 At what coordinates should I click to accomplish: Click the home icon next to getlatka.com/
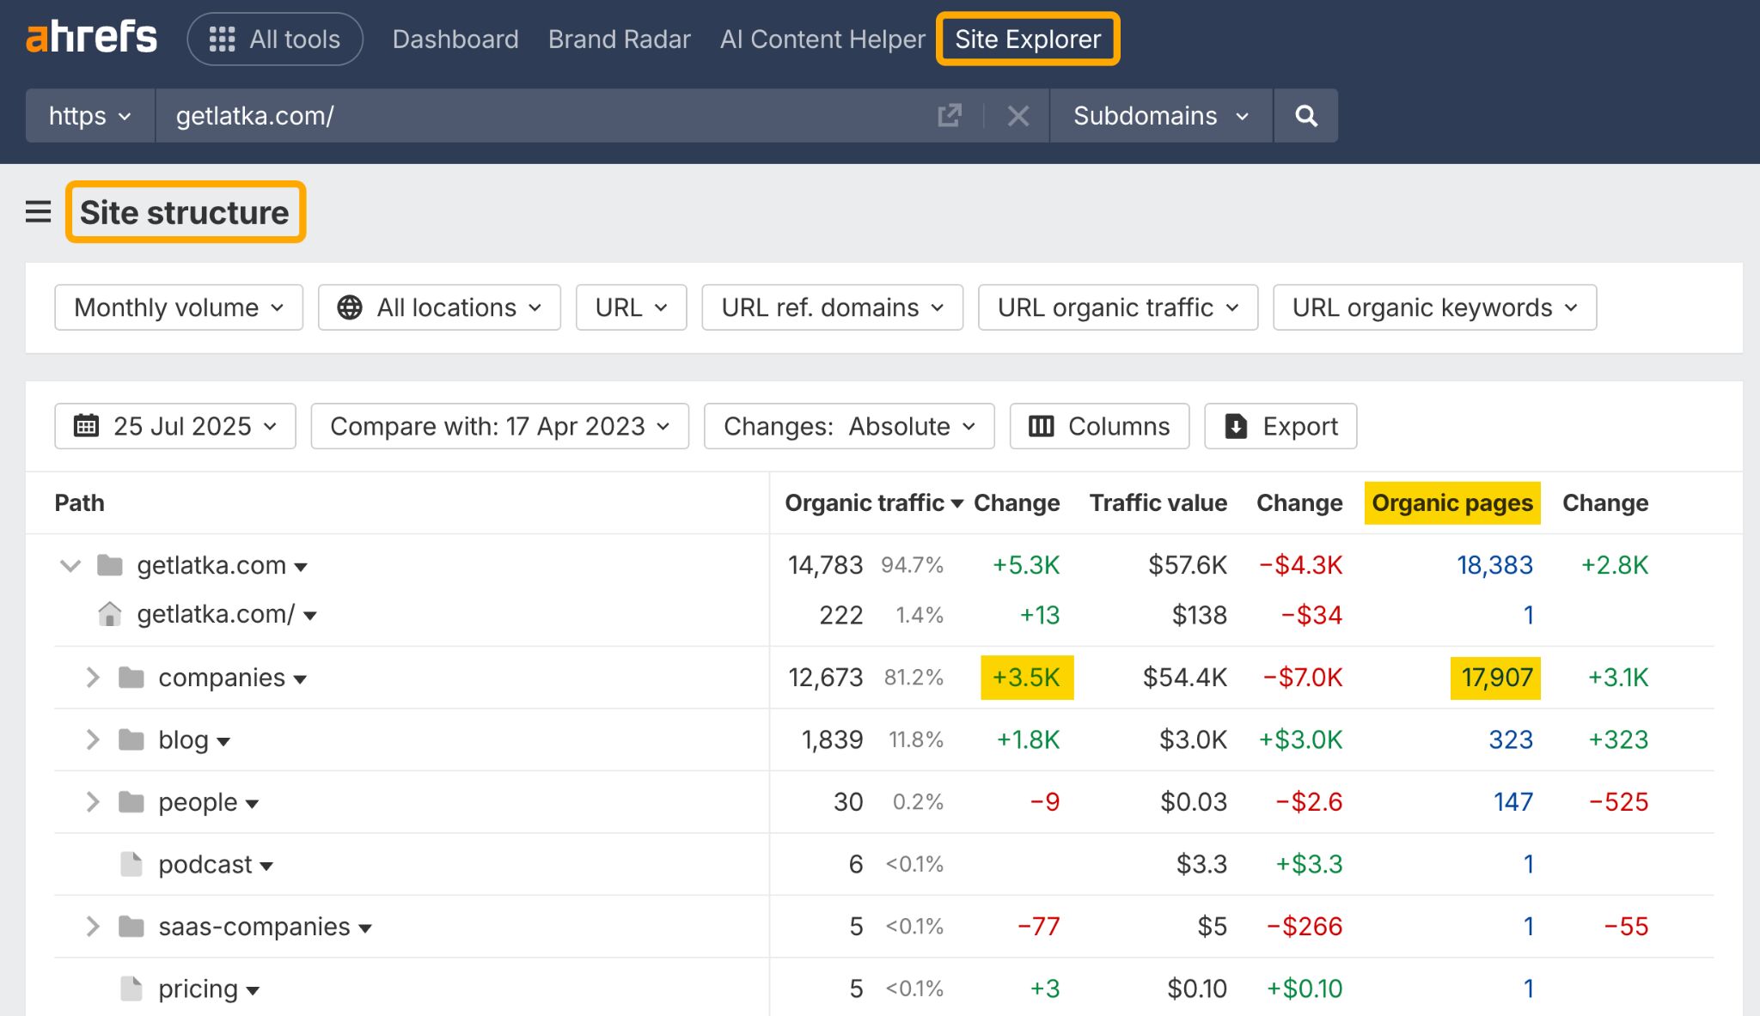click(x=110, y=614)
